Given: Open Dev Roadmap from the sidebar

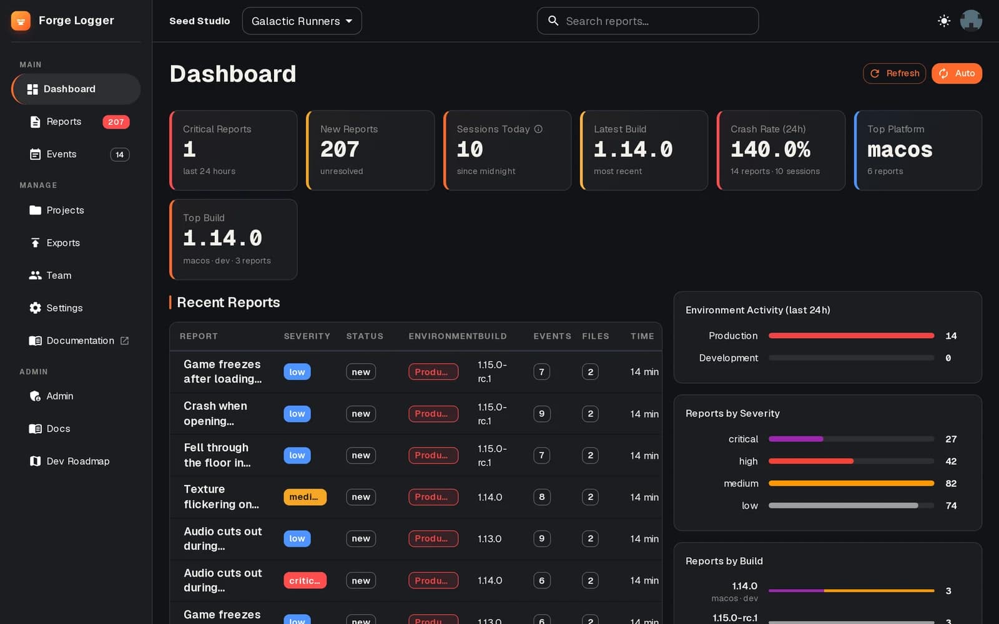Looking at the screenshot, I should [76, 461].
